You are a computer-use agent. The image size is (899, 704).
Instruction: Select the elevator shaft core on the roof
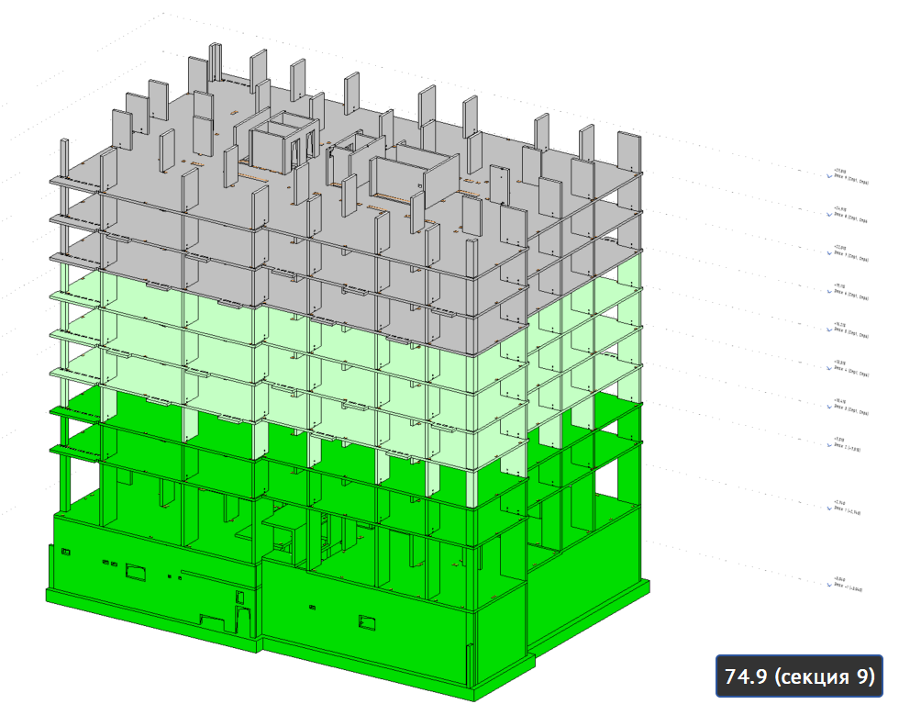(x=283, y=141)
